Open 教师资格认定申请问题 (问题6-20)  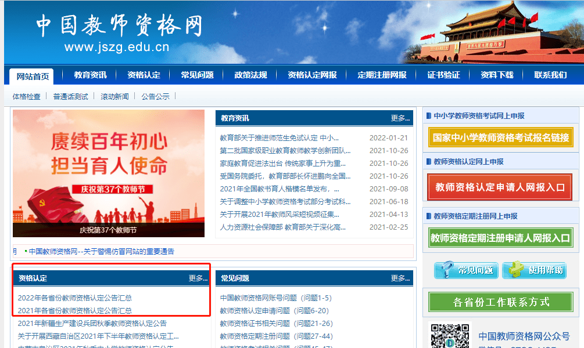pos(274,310)
